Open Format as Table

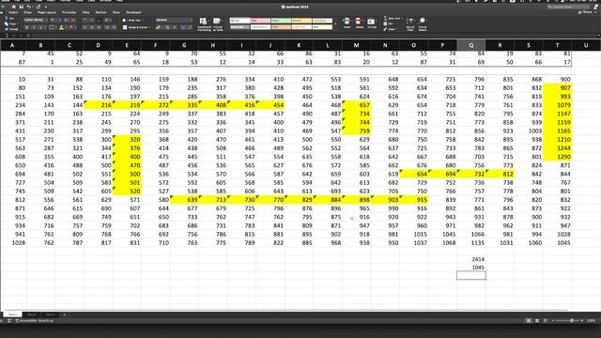coord(217,24)
